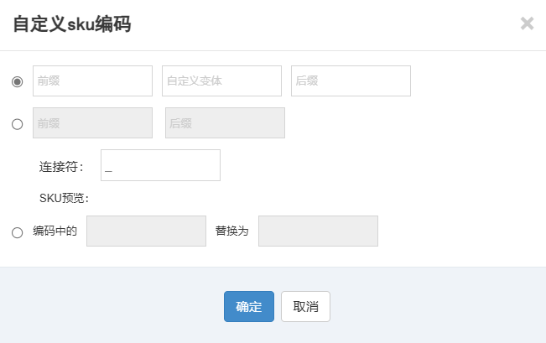
Task: Click the 自定义sku编码 dialog title
Action: point(72,24)
